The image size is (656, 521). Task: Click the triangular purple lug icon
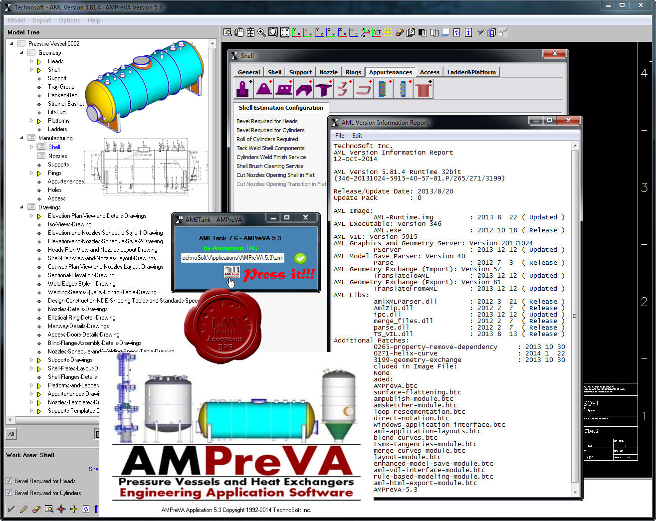[264, 89]
